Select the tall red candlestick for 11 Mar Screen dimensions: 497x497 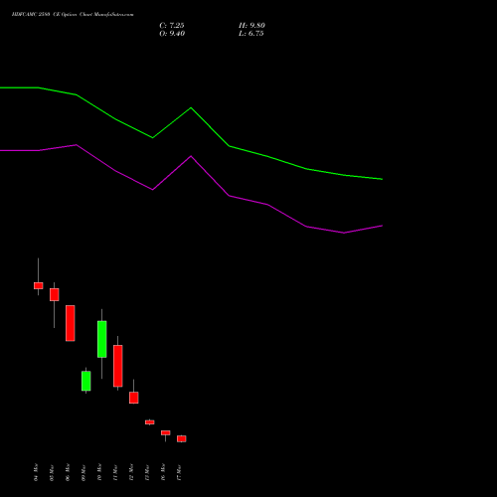click(118, 366)
